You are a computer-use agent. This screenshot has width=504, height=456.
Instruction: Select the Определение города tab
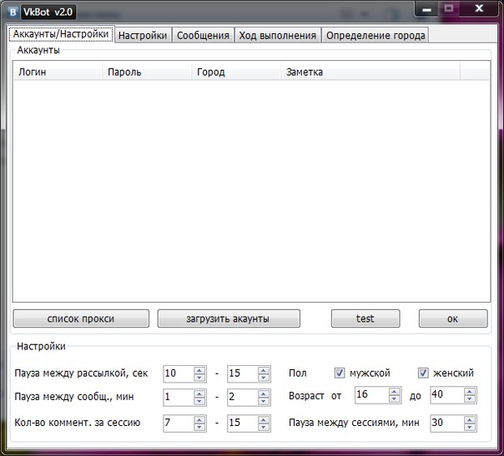point(375,35)
